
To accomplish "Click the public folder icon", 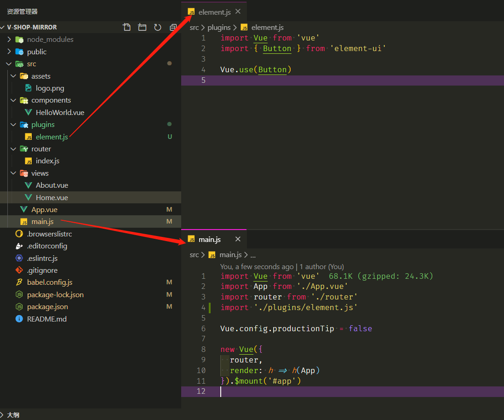I will point(19,52).
